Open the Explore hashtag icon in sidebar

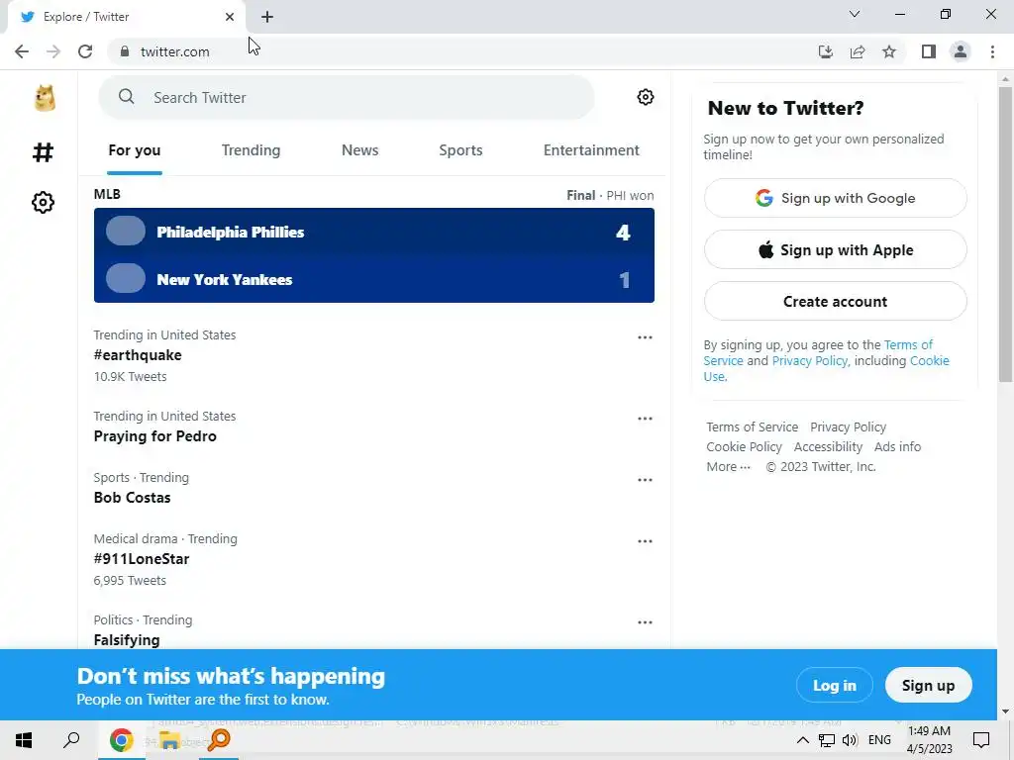pos(43,152)
